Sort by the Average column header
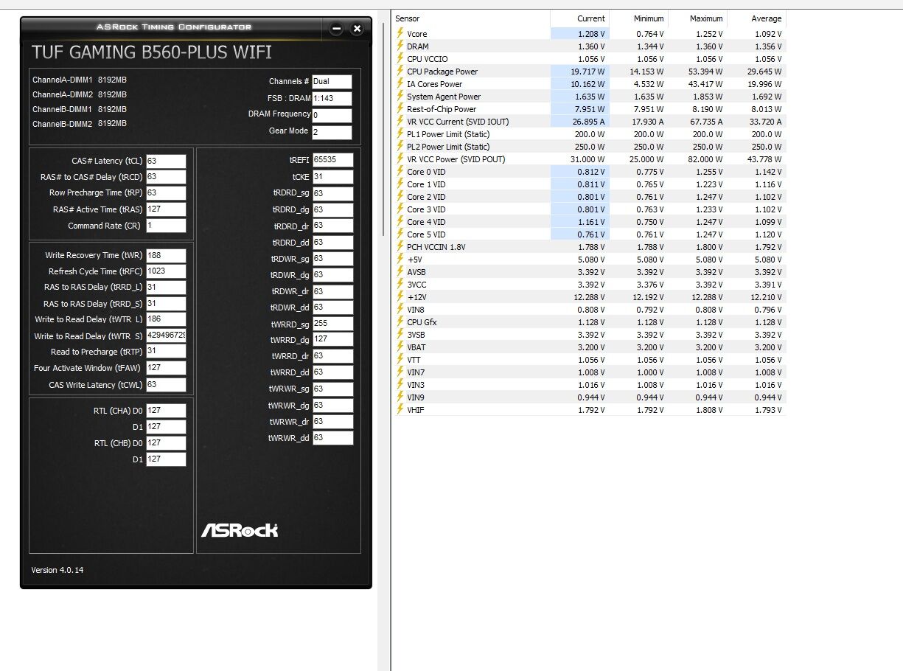 [x=756, y=18]
